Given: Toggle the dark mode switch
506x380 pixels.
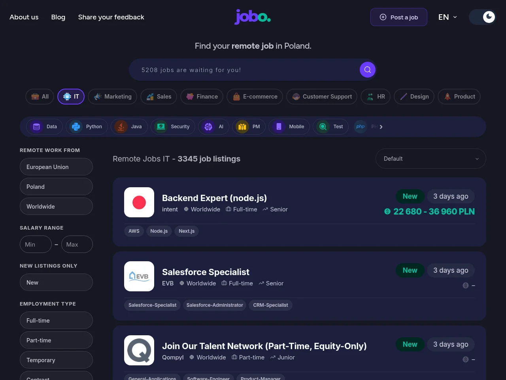Looking at the screenshot, I should tap(482, 17).
